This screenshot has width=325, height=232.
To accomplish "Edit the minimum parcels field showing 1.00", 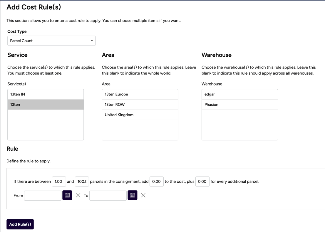I will [x=59, y=181].
